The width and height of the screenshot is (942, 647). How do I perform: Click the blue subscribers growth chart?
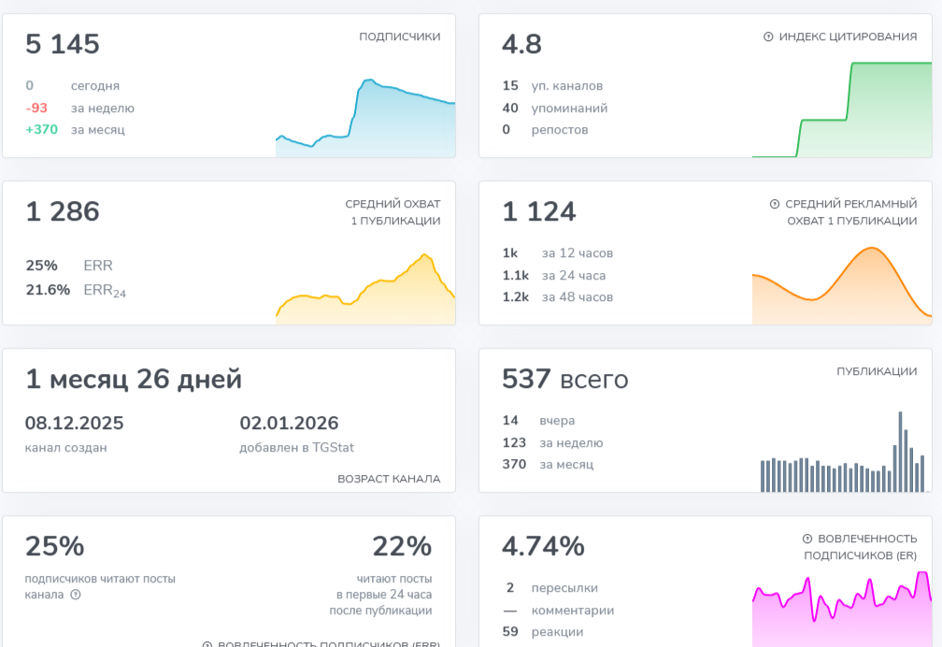[x=365, y=120]
